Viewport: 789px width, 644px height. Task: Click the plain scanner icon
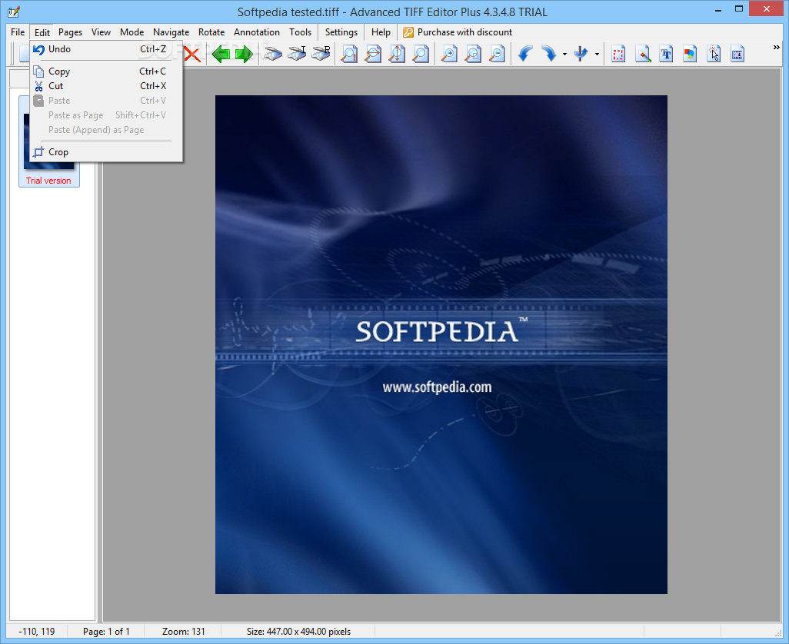coord(273,54)
